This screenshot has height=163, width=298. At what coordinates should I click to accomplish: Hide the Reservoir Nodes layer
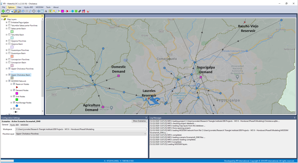14,84
